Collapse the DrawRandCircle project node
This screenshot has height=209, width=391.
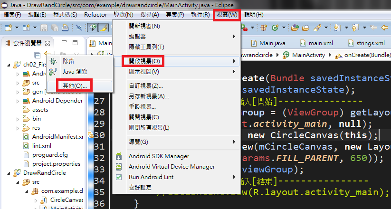click(x=9, y=173)
